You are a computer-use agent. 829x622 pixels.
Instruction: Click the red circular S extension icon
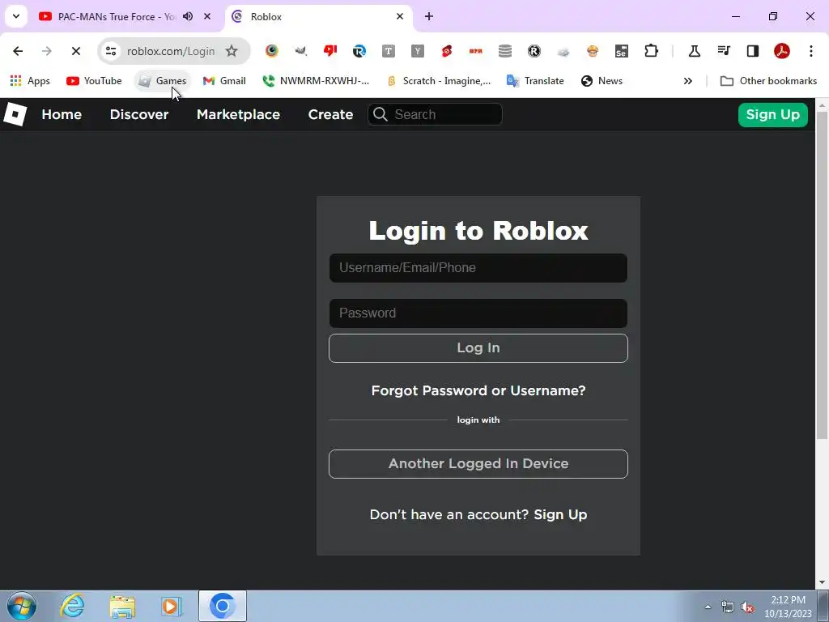pos(447,51)
